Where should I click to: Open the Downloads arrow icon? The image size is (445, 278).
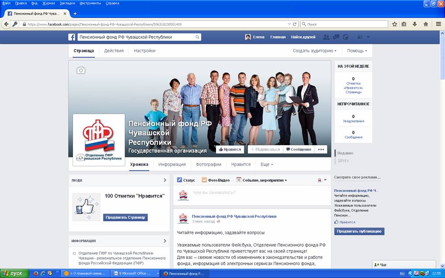tap(415, 24)
